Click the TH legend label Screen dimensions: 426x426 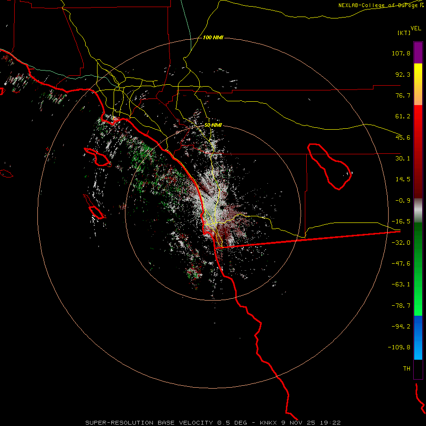[x=407, y=369]
